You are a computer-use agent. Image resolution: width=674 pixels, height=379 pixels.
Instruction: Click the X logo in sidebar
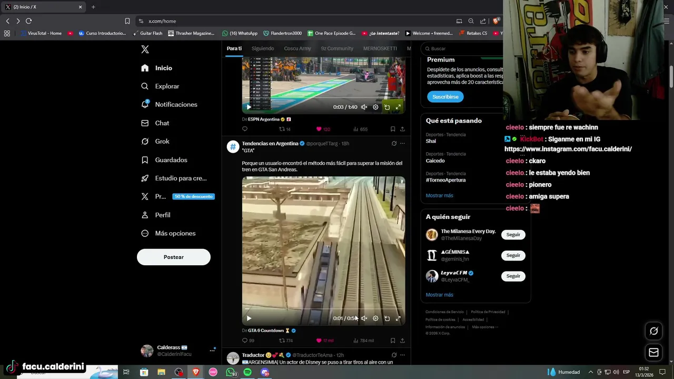[145, 49]
